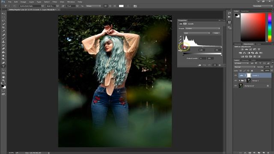The width and height of the screenshot is (274, 154).
Task: Open the anti-aliasing method dropdown
Action: click(x=93, y=6)
